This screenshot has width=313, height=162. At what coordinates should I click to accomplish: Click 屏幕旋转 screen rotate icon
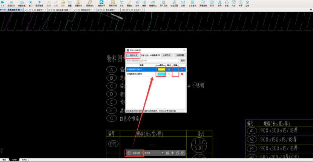(203, 3)
